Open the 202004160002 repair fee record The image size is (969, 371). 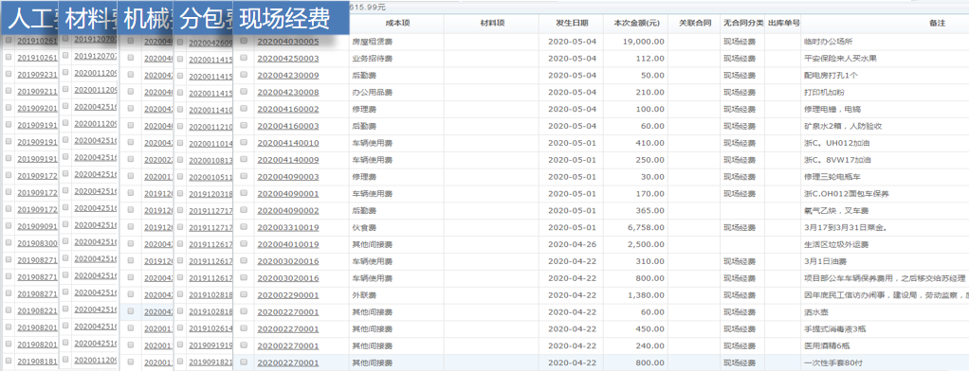point(288,109)
